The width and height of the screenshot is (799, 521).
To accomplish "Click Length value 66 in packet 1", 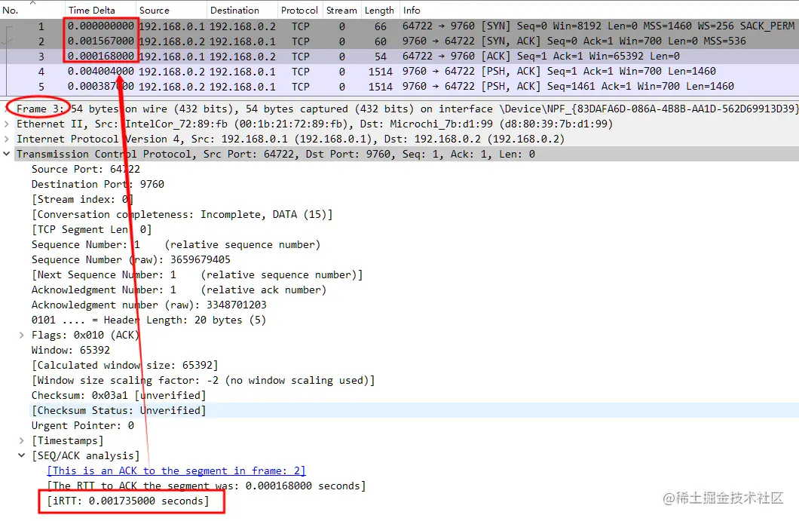I will (381, 26).
